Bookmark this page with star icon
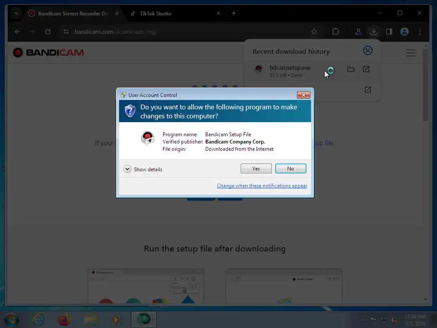 pyautogui.click(x=314, y=32)
